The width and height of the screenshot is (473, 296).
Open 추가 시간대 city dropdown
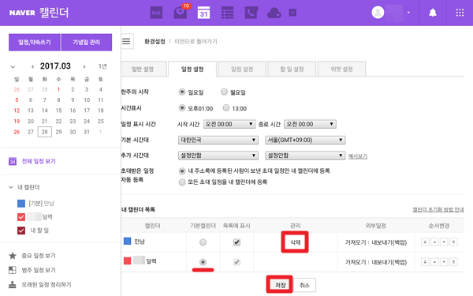[305, 155]
